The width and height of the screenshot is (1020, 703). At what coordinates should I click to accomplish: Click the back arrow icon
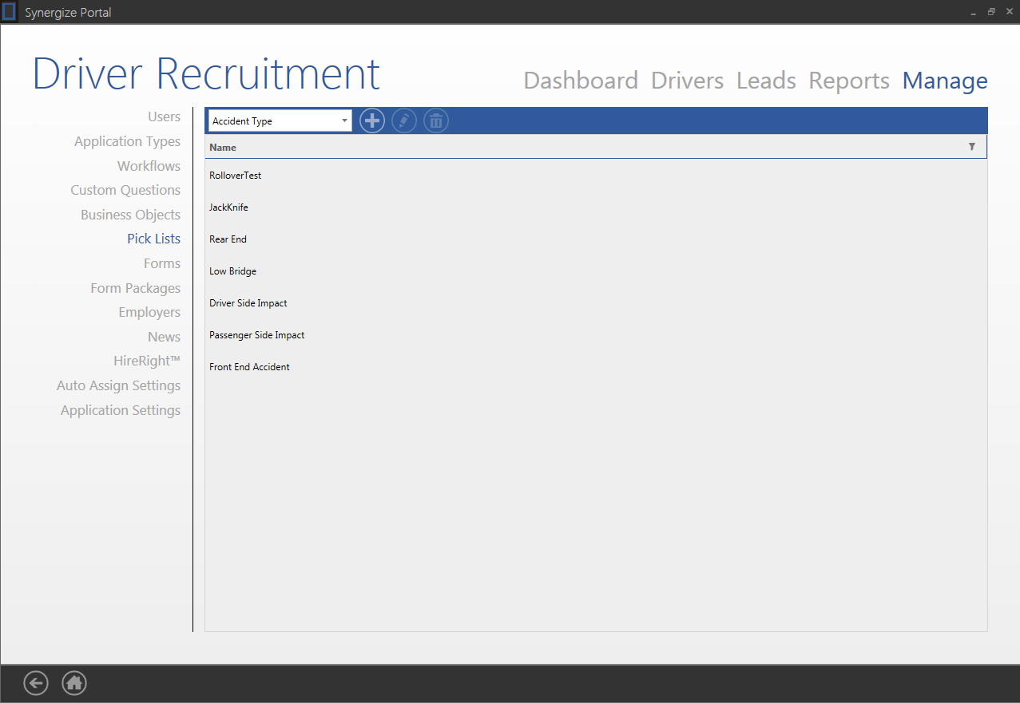point(36,683)
